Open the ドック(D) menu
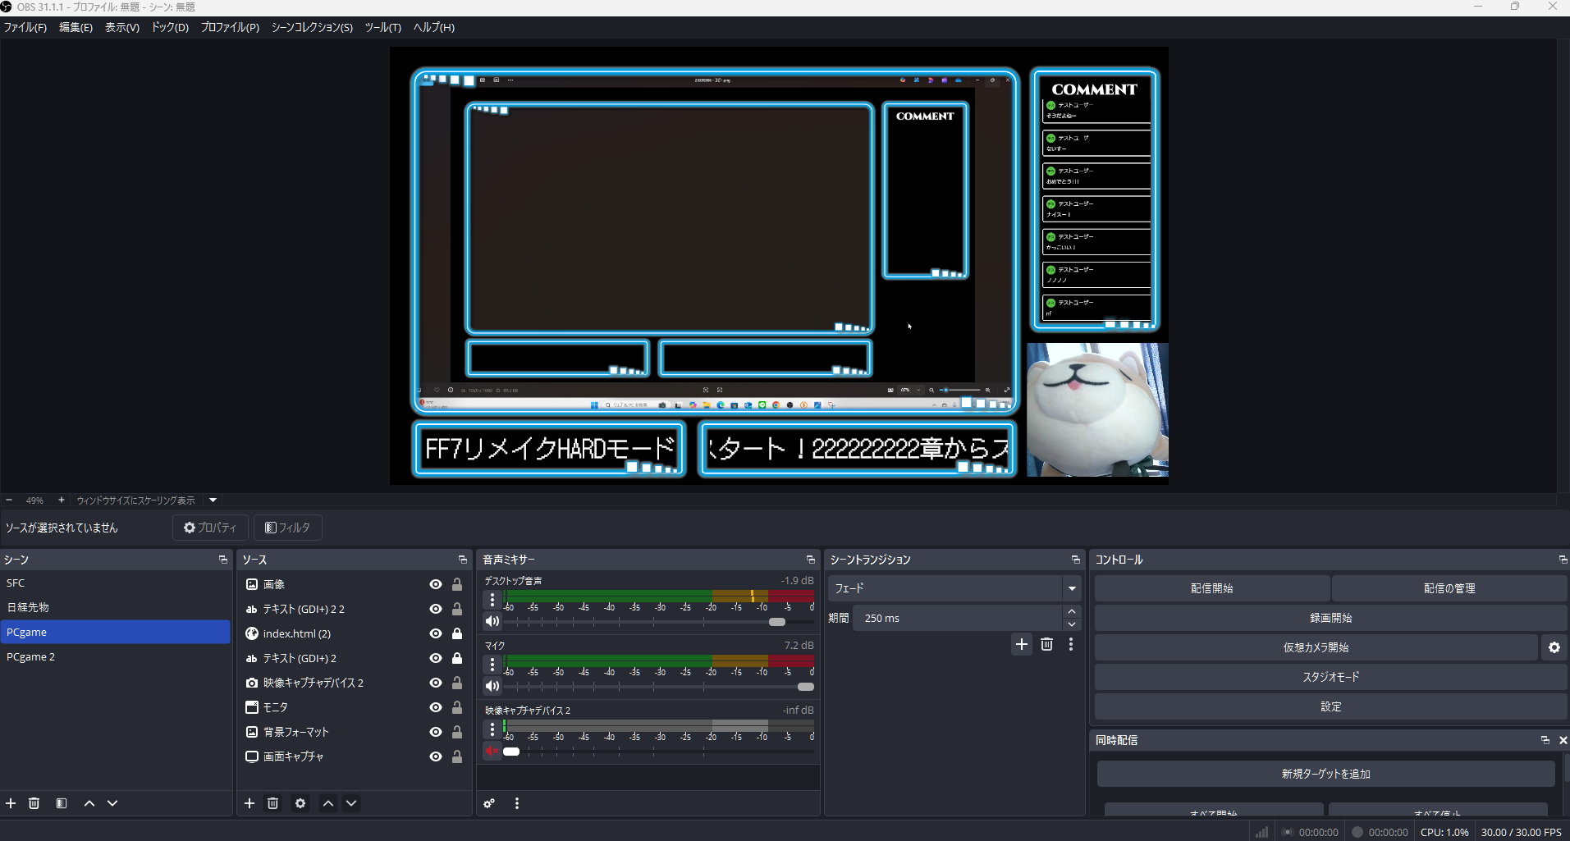This screenshot has height=841, width=1570. [170, 27]
